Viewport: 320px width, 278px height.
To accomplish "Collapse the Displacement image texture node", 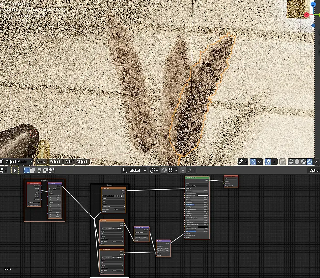I will pyautogui.click(x=101, y=250).
